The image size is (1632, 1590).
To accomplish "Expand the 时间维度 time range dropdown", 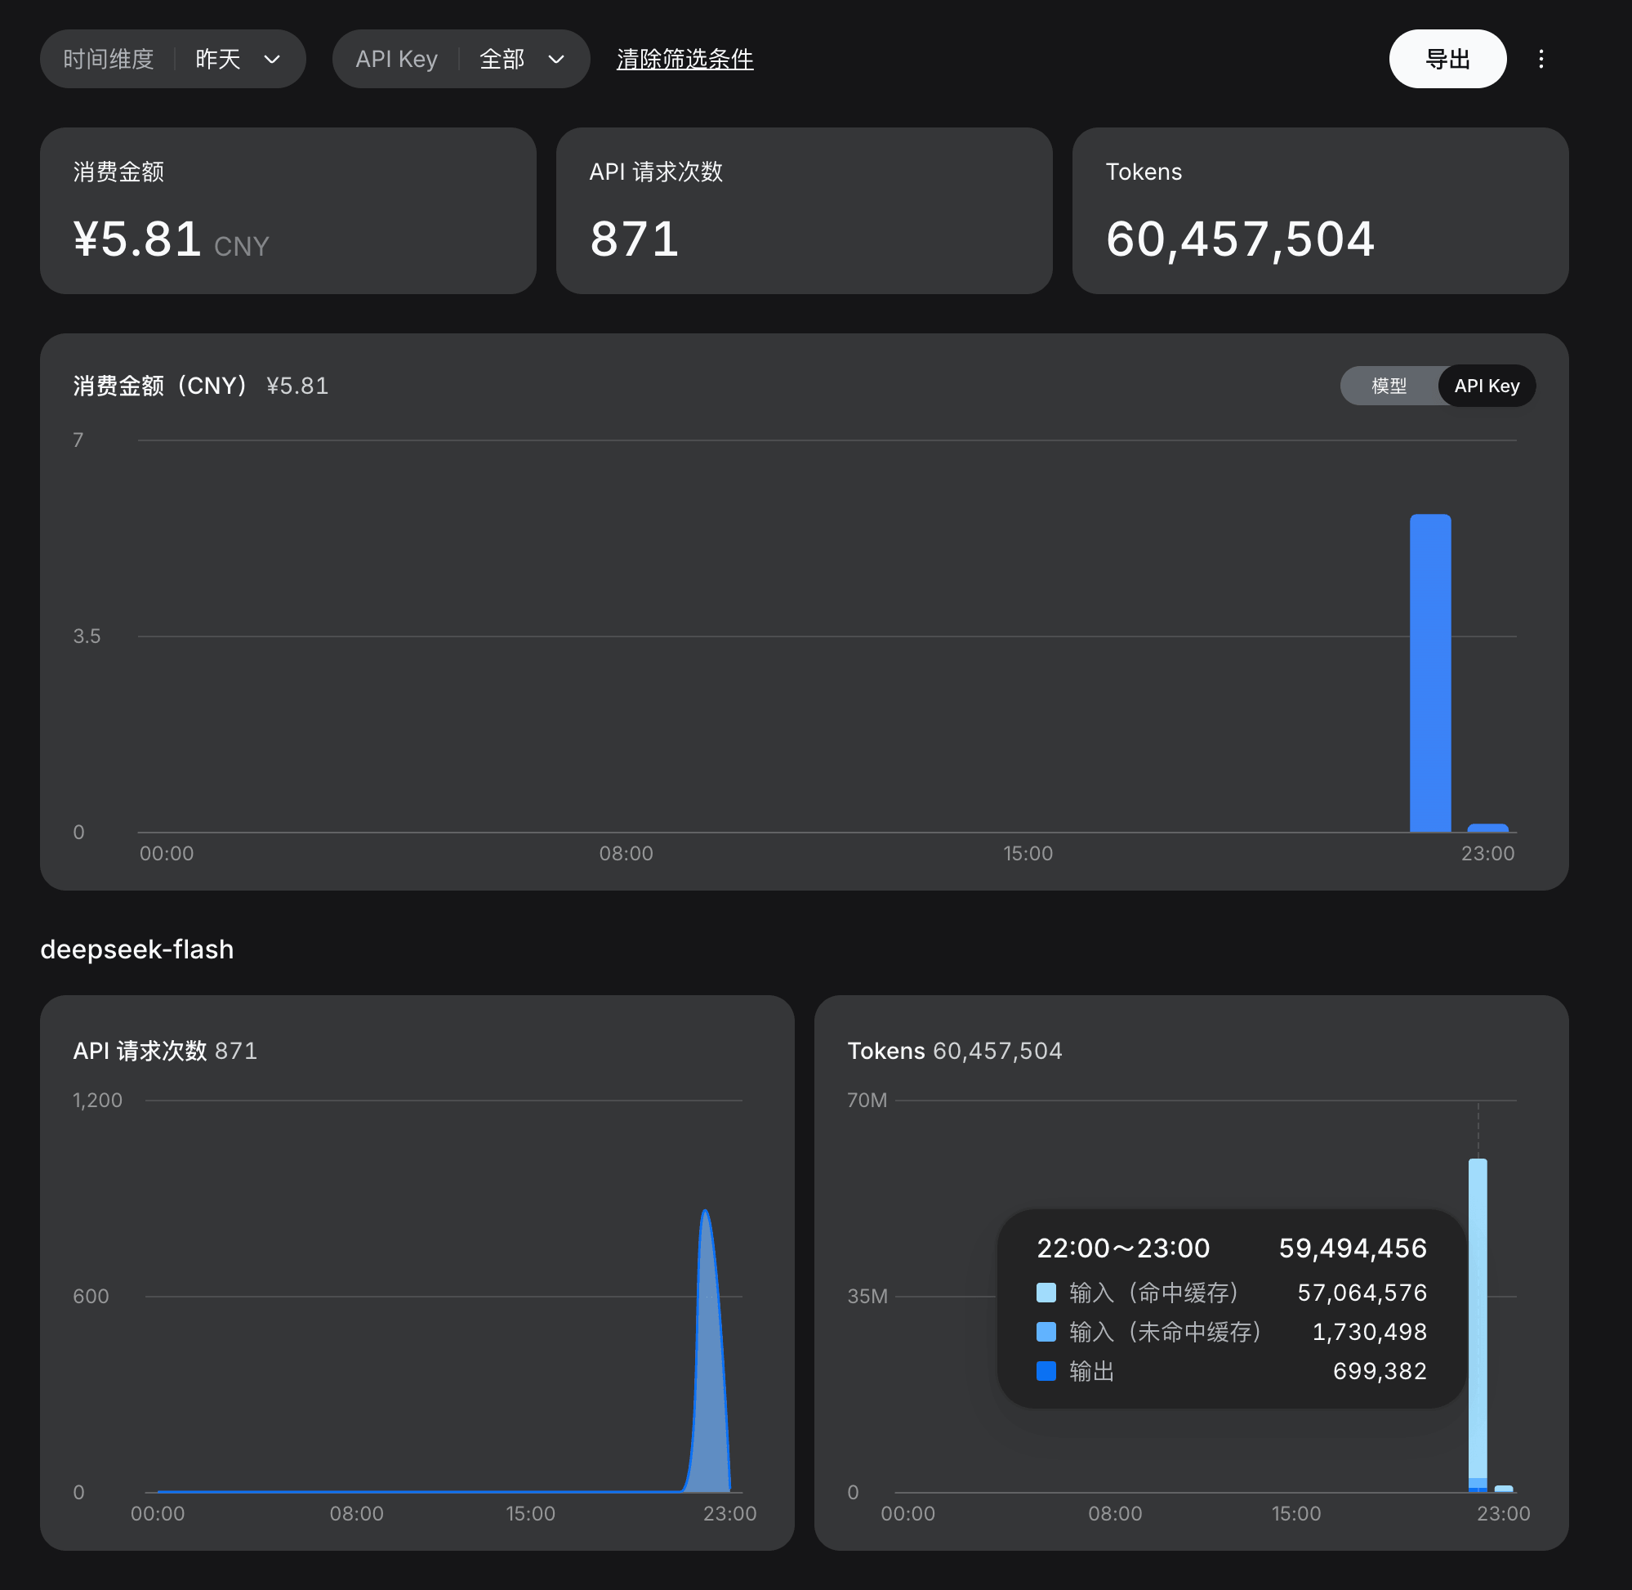I will tap(173, 59).
